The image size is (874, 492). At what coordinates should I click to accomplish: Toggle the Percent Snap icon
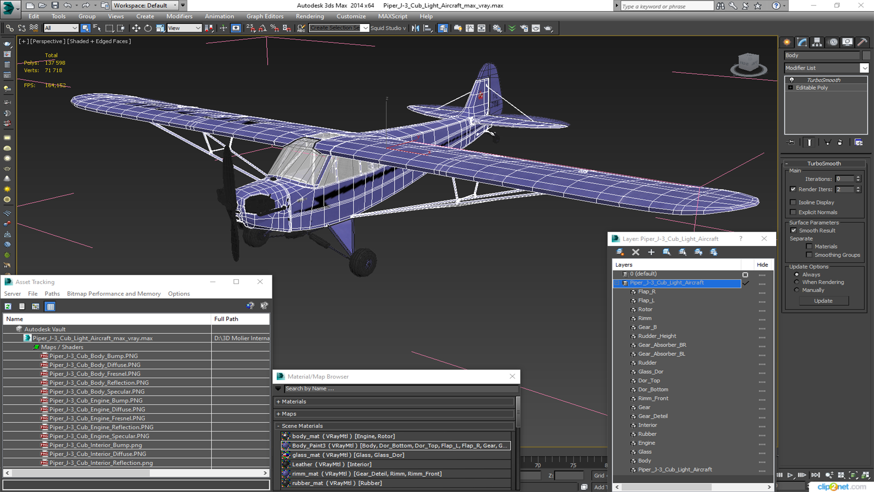click(274, 28)
